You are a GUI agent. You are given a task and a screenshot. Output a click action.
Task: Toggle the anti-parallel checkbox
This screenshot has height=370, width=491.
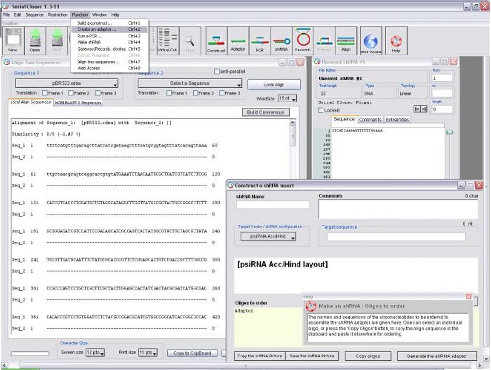(x=217, y=71)
